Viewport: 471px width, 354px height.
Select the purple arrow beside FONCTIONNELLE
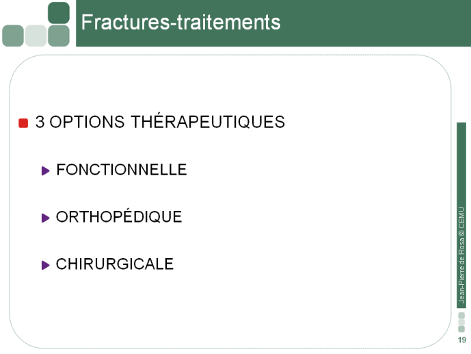tap(45, 170)
